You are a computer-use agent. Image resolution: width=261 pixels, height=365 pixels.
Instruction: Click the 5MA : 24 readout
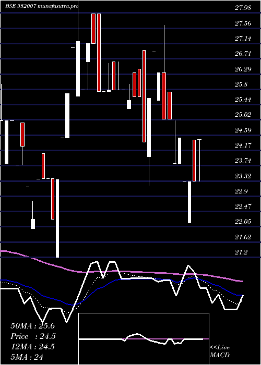27,357
